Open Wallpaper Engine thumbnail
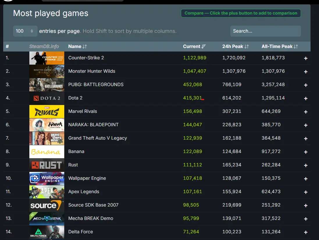The image size is (319, 240). click(47, 179)
